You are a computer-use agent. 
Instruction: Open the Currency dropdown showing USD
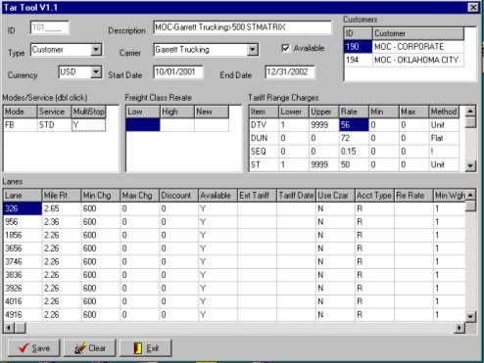[x=96, y=72]
